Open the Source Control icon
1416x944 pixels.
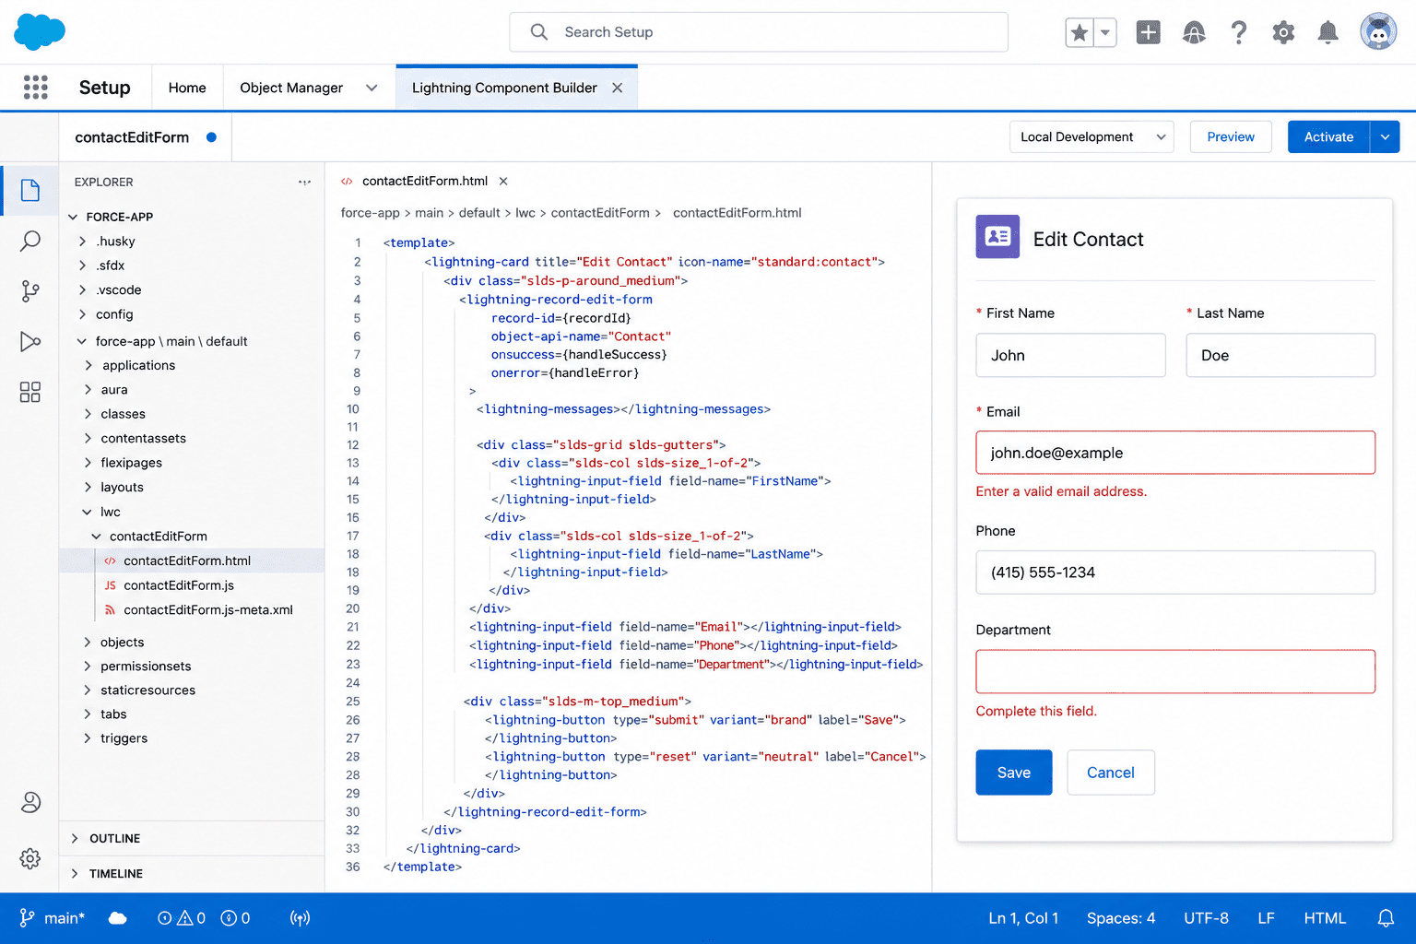[29, 291]
